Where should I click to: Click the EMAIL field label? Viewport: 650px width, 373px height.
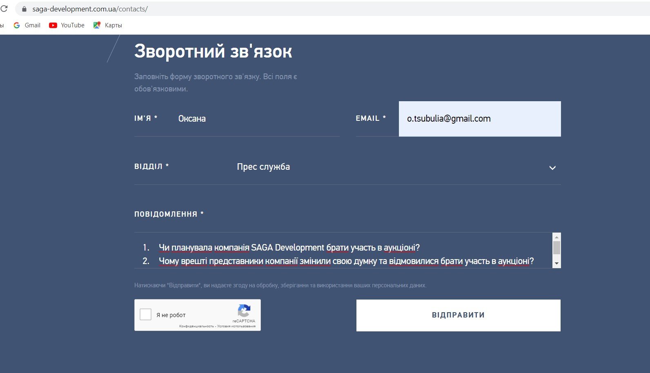click(x=371, y=118)
